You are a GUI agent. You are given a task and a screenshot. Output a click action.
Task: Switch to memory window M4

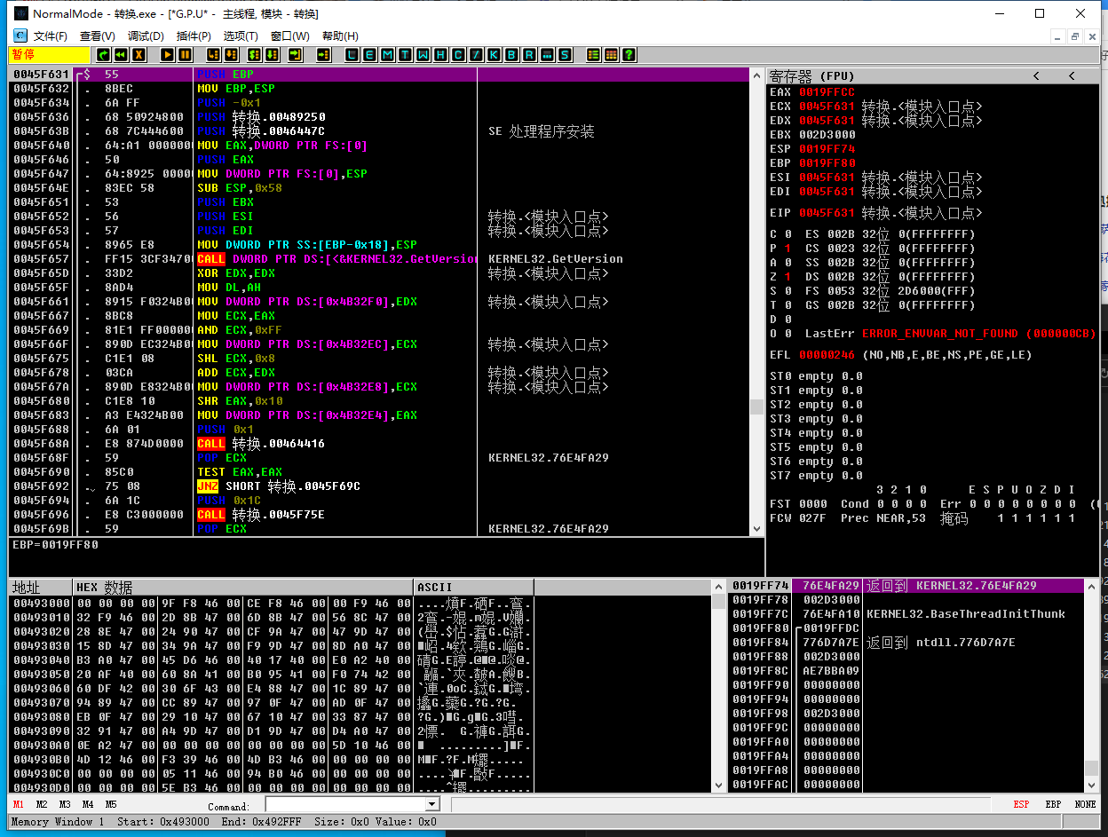click(88, 804)
